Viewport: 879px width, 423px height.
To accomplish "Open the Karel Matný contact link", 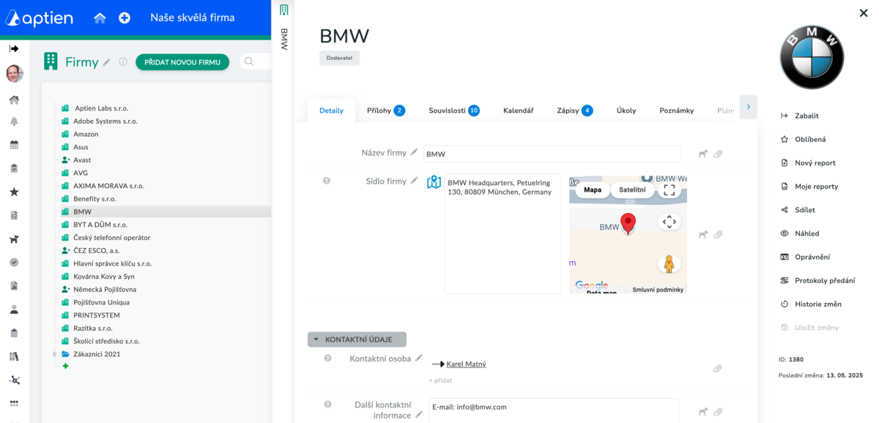I will [466, 364].
